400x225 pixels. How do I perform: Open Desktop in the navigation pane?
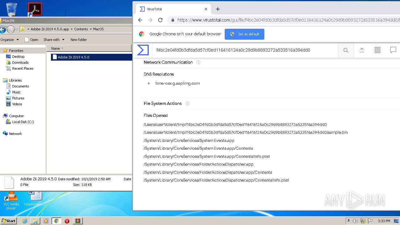coord(18,57)
